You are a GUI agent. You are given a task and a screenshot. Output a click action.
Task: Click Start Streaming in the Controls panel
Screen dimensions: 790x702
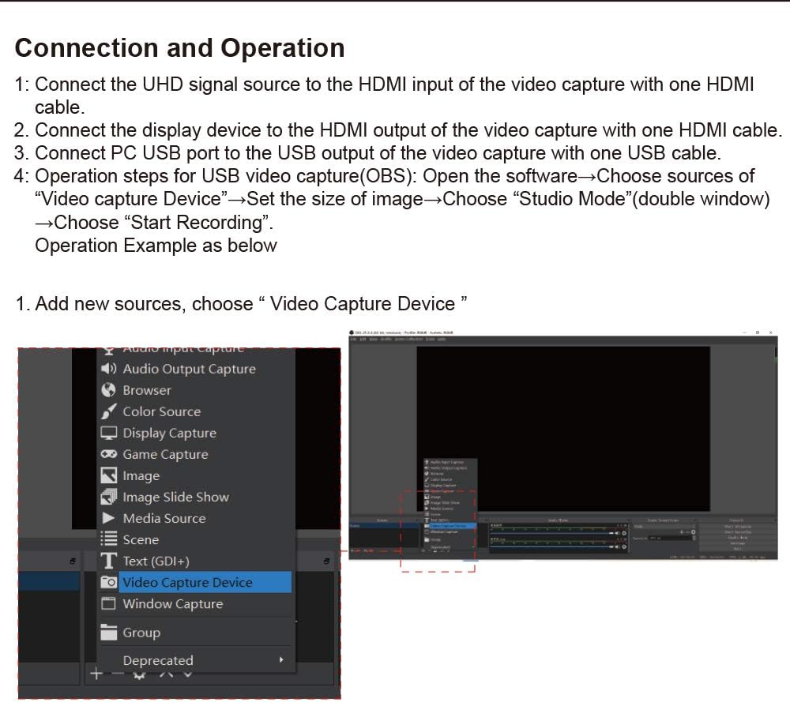[x=738, y=527]
